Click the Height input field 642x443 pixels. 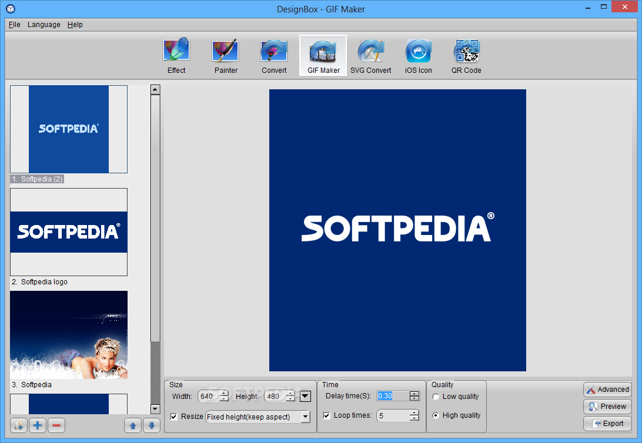coord(275,396)
